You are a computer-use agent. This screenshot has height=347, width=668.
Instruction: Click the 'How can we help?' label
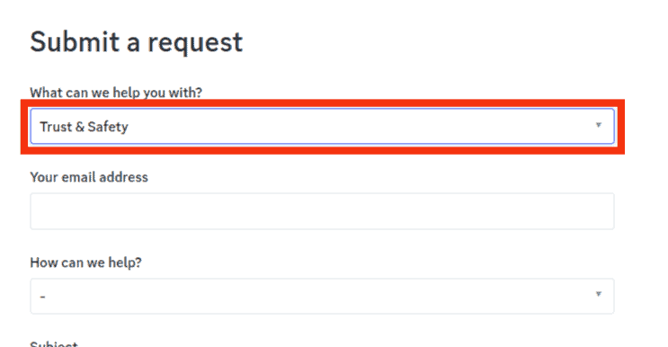coord(85,262)
